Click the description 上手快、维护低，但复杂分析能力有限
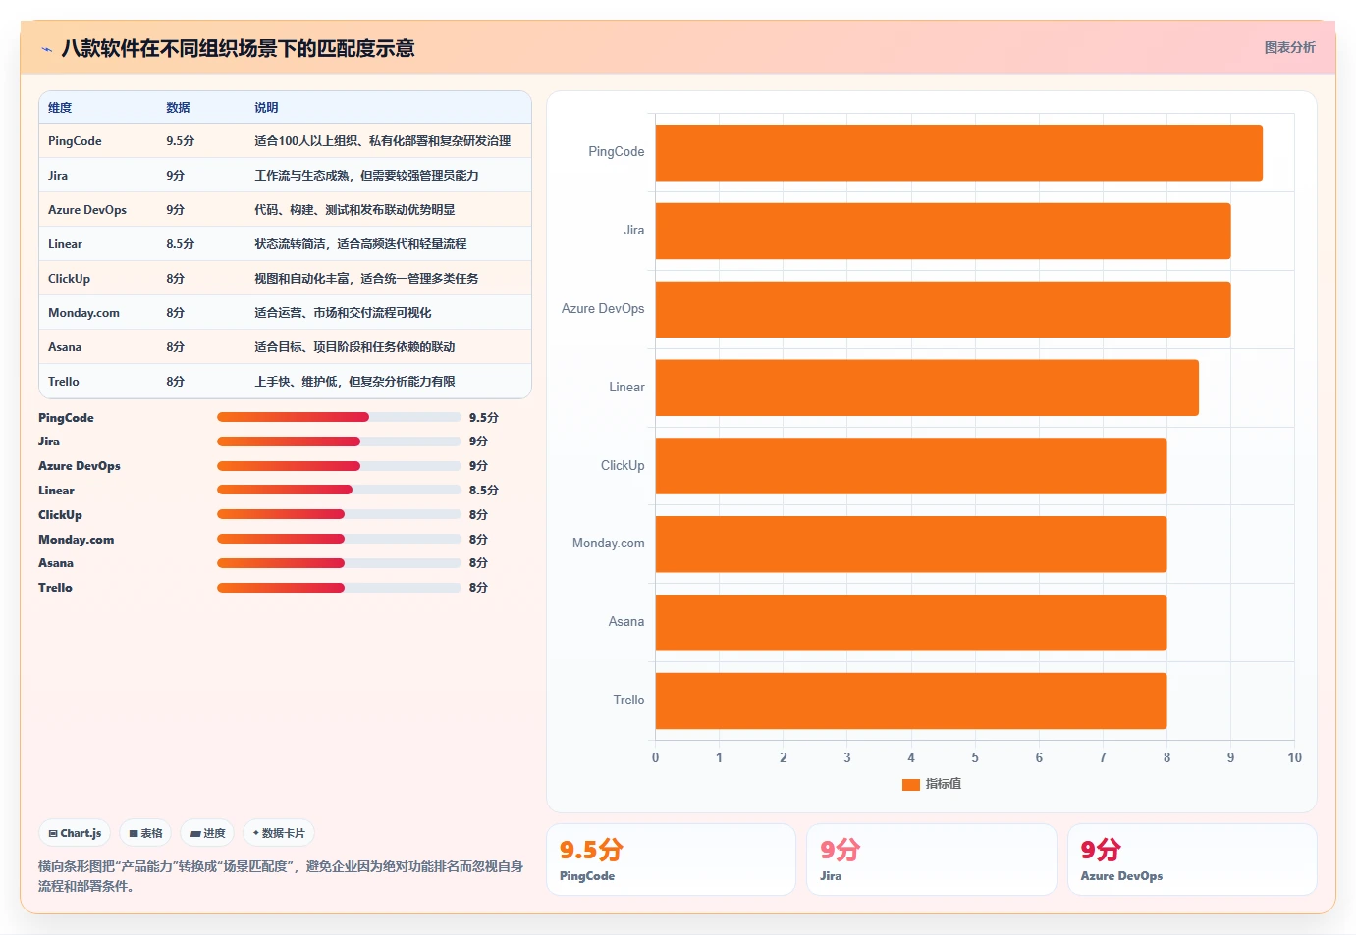The height and width of the screenshot is (935, 1356). pyautogui.click(x=354, y=382)
